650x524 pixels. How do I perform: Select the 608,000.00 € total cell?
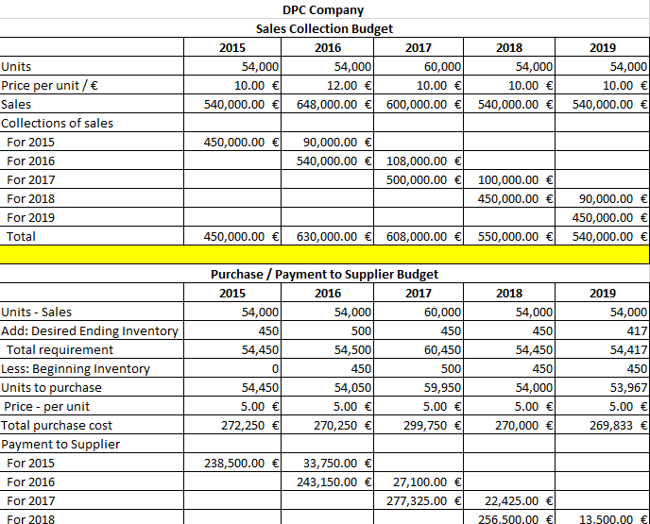click(423, 236)
